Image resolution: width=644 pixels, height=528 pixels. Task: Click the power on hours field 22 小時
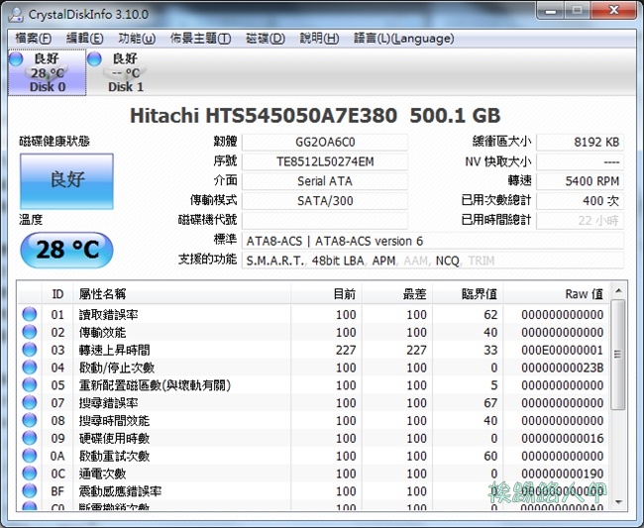point(580,221)
